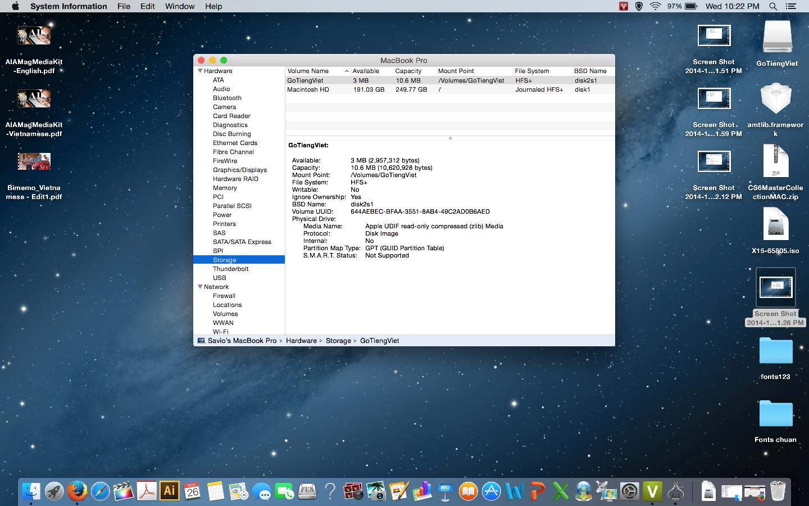Open System Information application menu
Screen dimensions: 809x506
[69, 6]
